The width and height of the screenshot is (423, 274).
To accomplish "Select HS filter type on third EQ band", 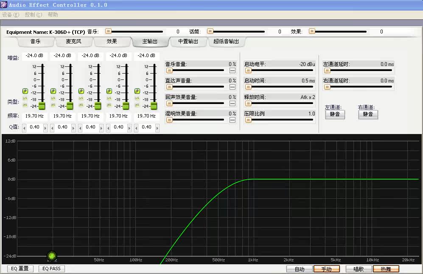I will (x=81, y=104).
